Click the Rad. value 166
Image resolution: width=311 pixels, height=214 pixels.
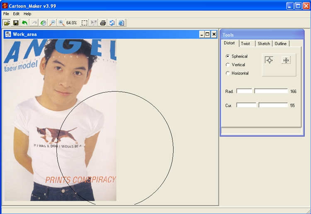pos(293,91)
